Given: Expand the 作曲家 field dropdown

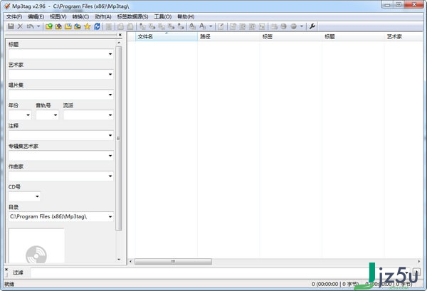Looking at the screenshot, I should [x=110, y=176].
